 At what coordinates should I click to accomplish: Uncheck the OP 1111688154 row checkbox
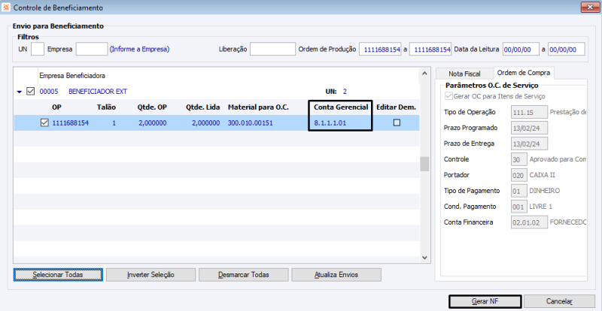(x=44, y=122)
